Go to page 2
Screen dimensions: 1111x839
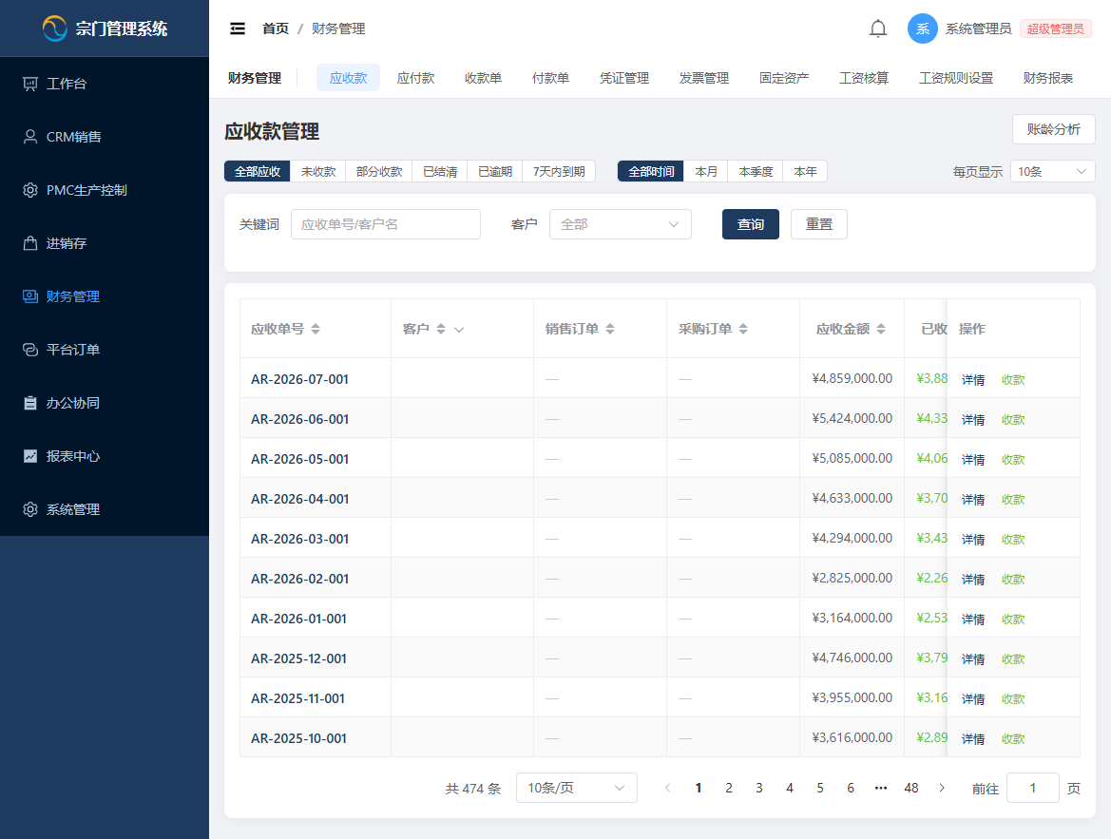(x=728, y=788)
